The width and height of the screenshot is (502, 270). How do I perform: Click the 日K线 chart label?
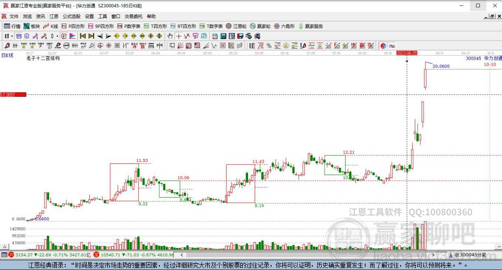coord(7,55)
